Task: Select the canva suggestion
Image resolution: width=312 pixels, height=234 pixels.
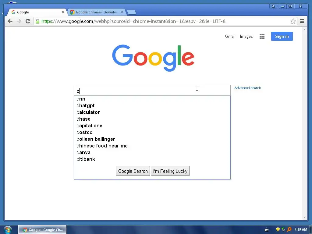Action: coord(152,153)
